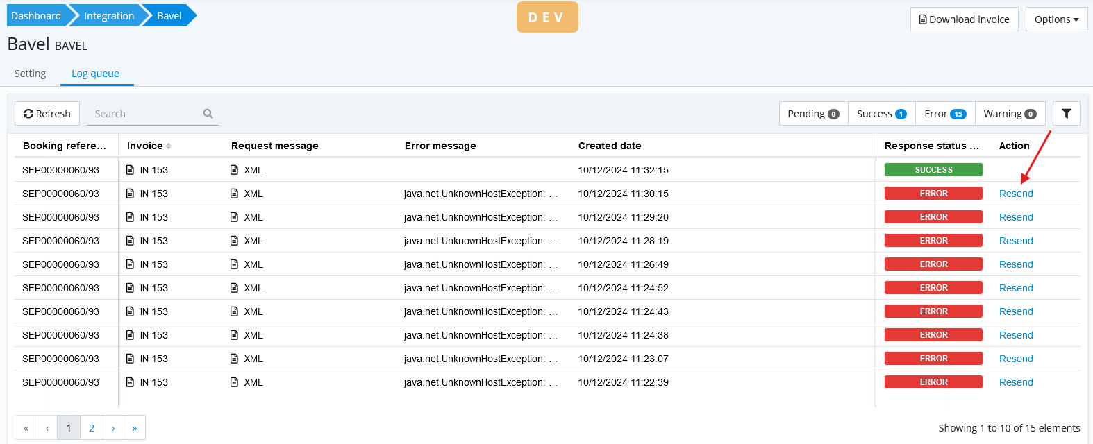This screenshot has height=444, width=1093.
Task: Toggle the Warning status filter
Action: click(1010, 114)
